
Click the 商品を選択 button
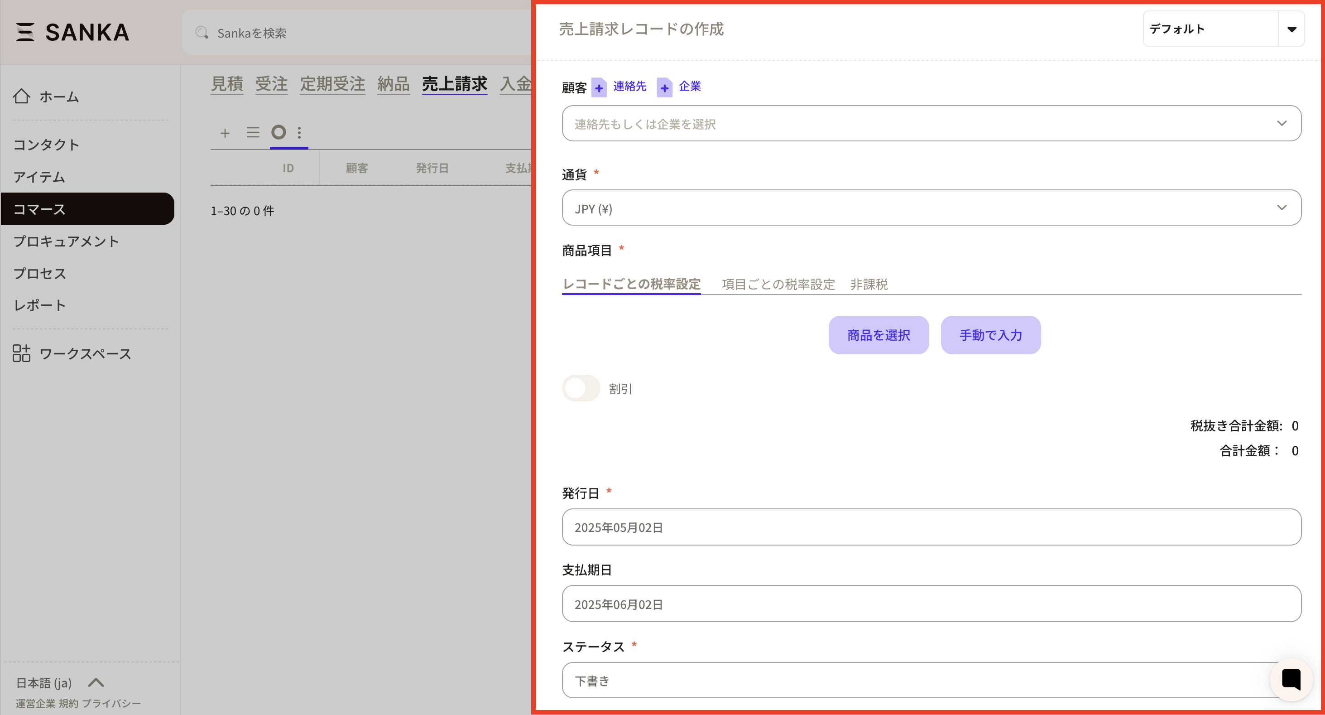click(x=878, y=335)
